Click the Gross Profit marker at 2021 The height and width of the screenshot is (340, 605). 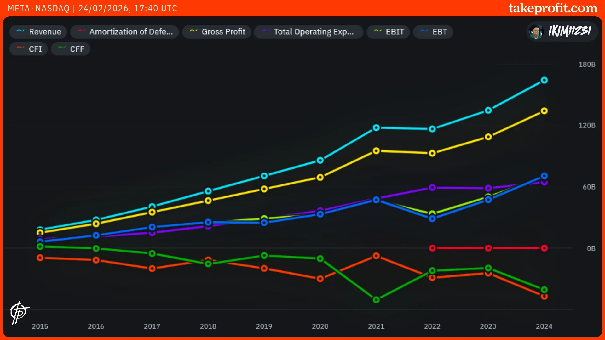pos(376,151)
